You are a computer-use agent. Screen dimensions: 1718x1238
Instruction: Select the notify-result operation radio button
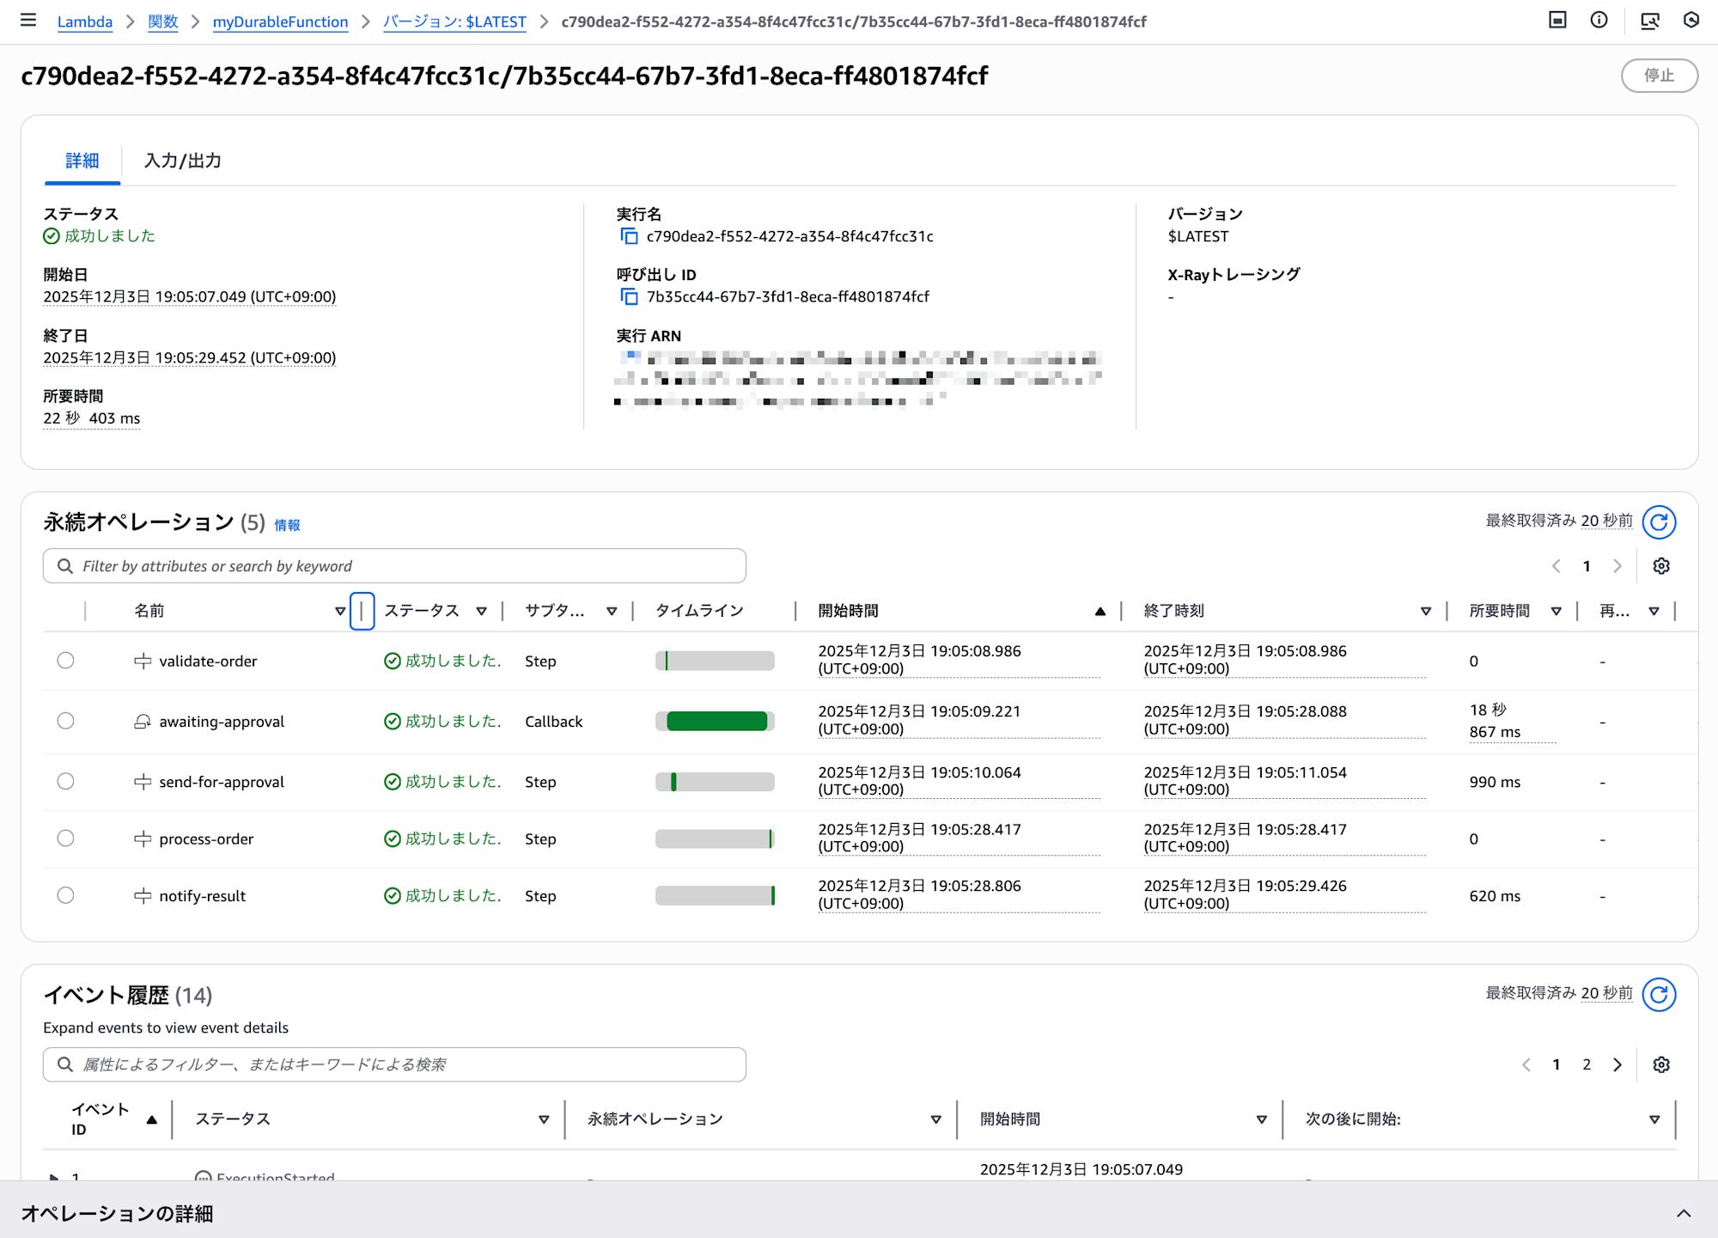[66, 895]
